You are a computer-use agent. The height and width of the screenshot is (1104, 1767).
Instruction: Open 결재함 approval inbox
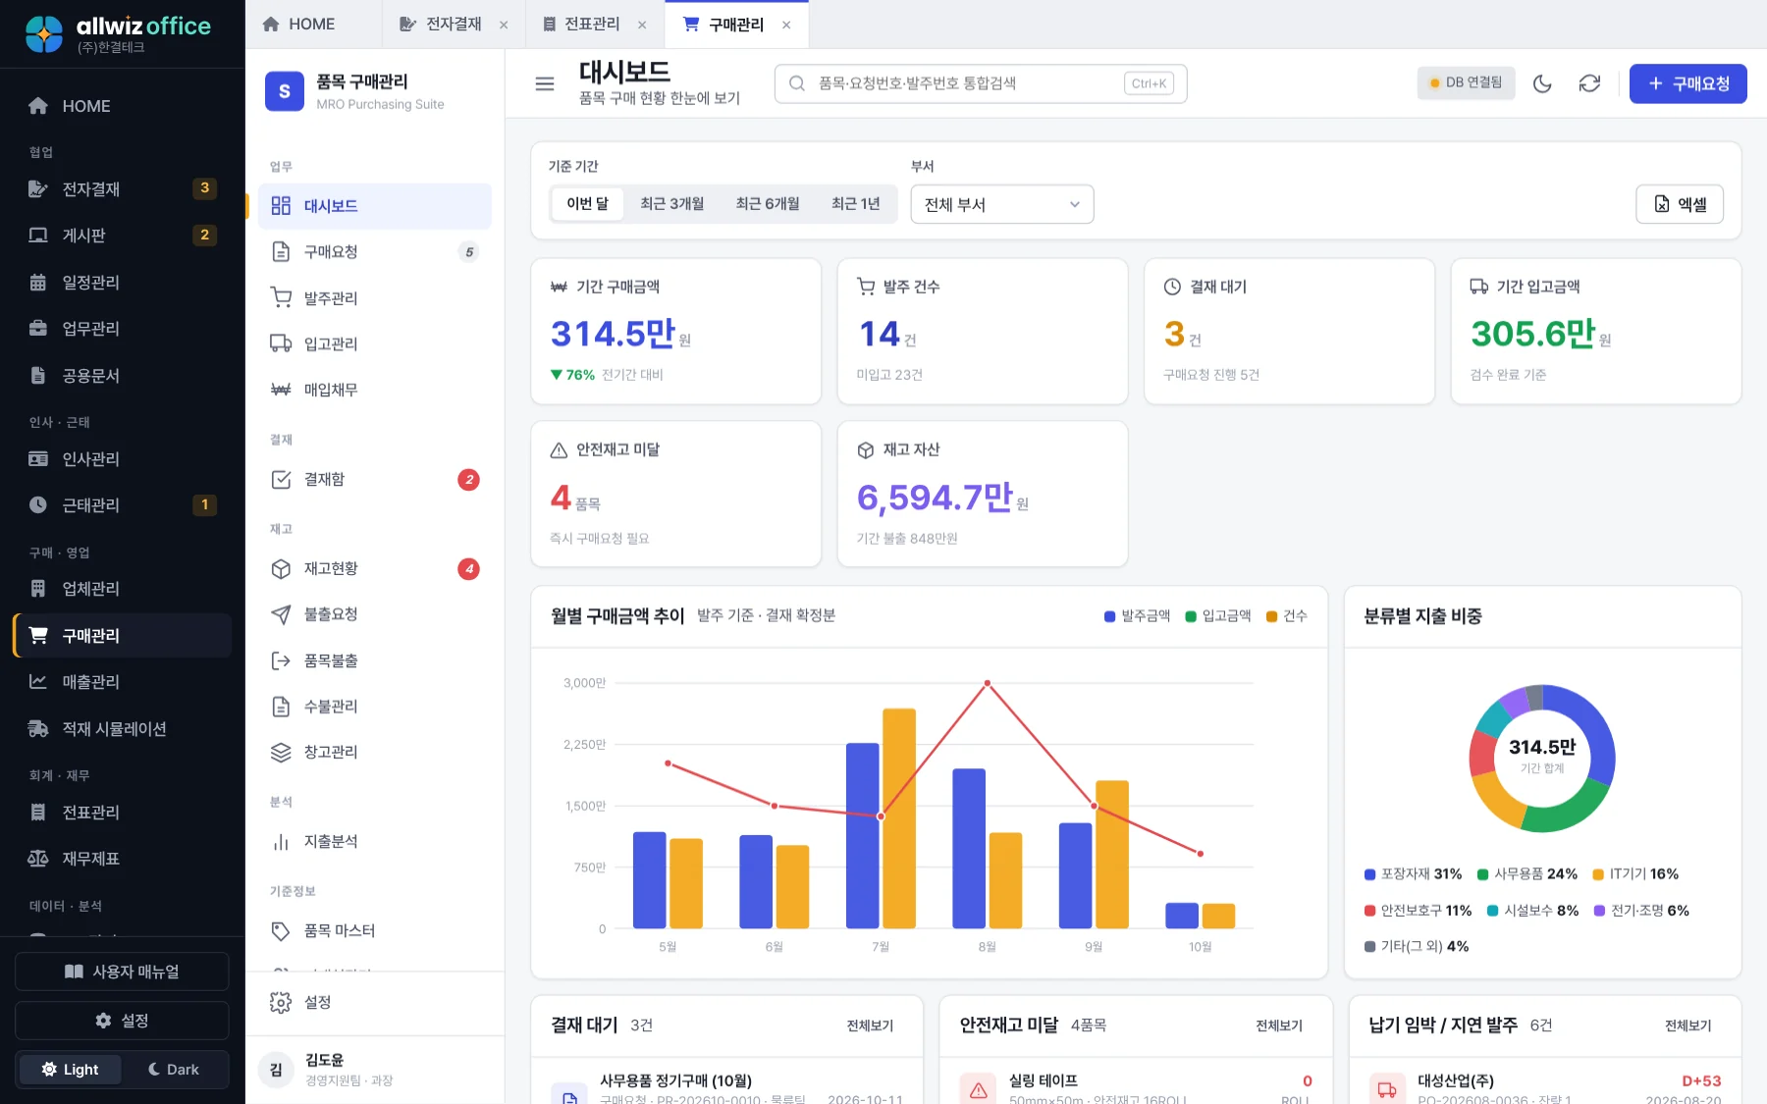pos(374,479)
